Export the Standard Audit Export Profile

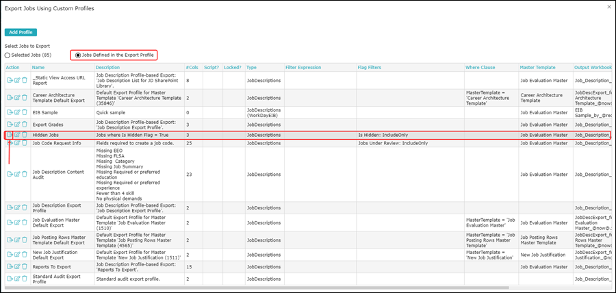(10, 279)
